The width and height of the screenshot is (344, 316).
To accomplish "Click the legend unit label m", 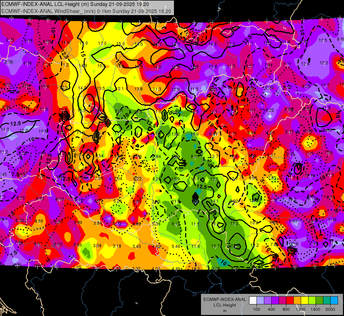I will click(x=225, y=311).
